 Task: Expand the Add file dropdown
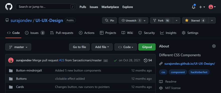[x=102, y=47]
